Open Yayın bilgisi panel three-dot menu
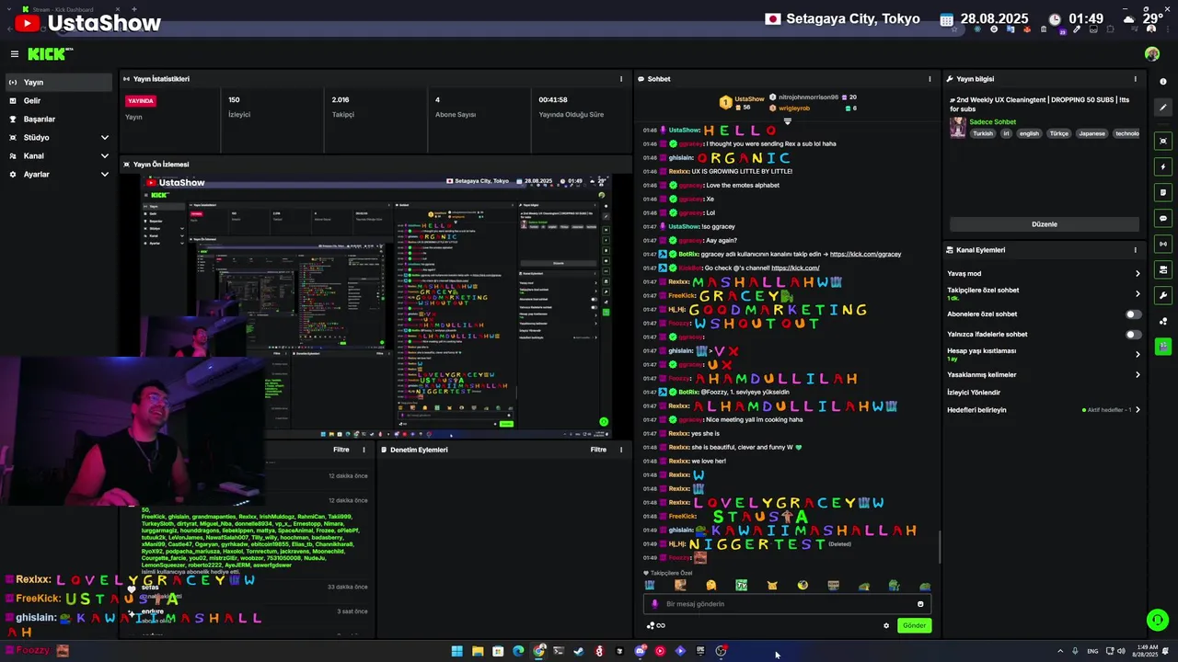Image resolution: width=1178 pixels, height=662 pixels. [1135, 79]
